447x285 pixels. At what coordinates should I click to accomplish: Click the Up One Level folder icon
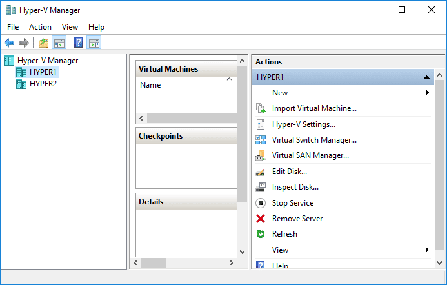(44, 43)
